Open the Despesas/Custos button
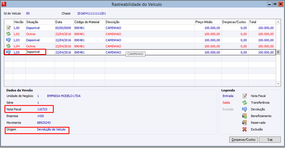This screenshot has height=148, width=285. pyautogui.click(x=244, y=140)
